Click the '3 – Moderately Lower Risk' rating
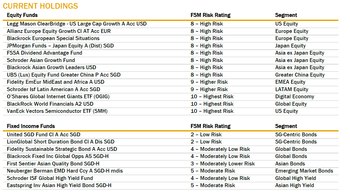350x193 pixels. coord(223,164)
